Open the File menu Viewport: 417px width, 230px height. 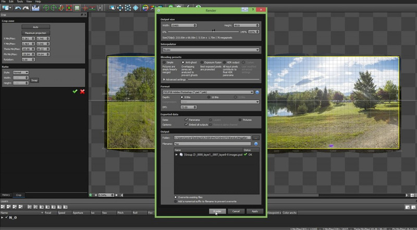[x=4, y=2]
